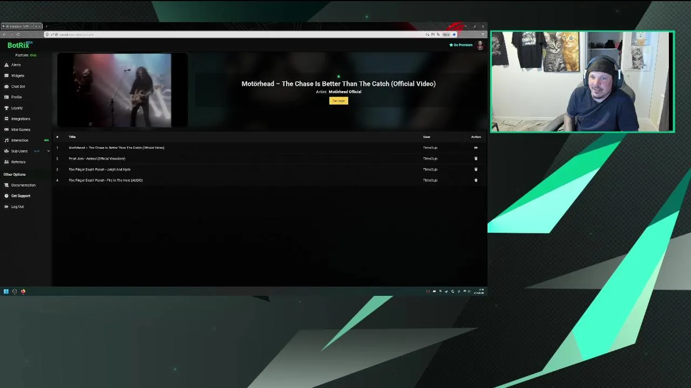Click the bookmark star in address bar

tap(454, 34)
